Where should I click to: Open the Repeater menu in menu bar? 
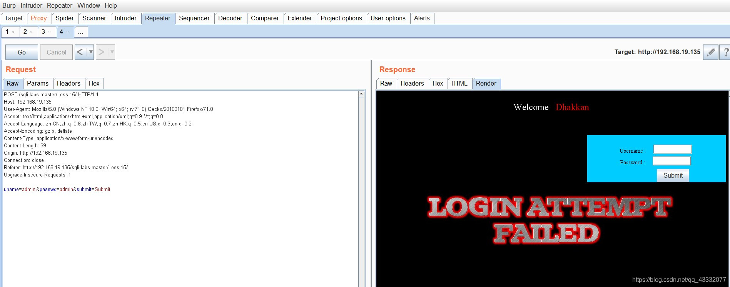pos(60,5)
